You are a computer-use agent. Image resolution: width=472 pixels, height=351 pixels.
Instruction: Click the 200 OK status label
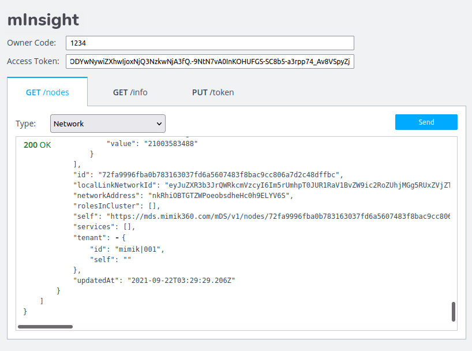(x=37, y=145)
